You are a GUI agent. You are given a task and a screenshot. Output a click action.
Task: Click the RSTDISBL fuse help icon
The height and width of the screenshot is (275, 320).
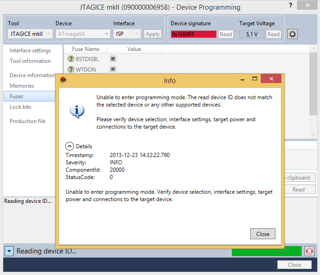click(x=71, y=59)
